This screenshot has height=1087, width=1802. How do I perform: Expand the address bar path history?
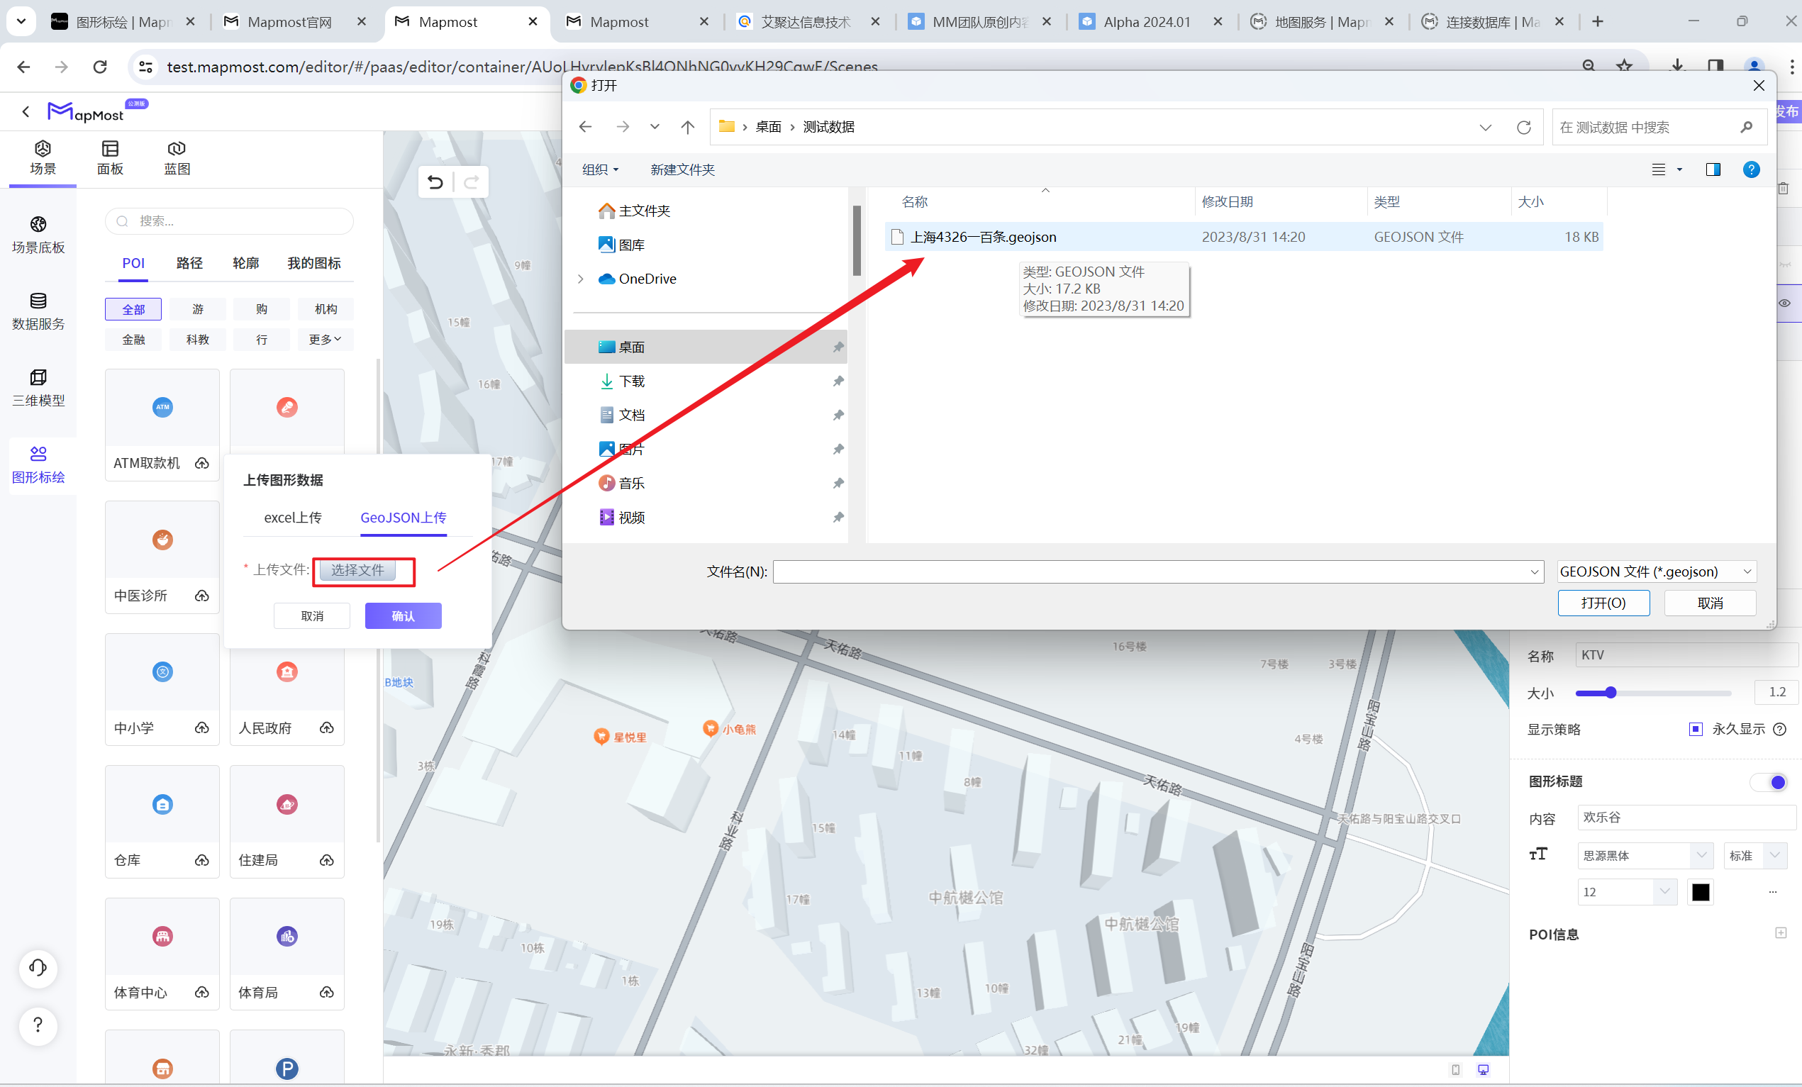1485,127
